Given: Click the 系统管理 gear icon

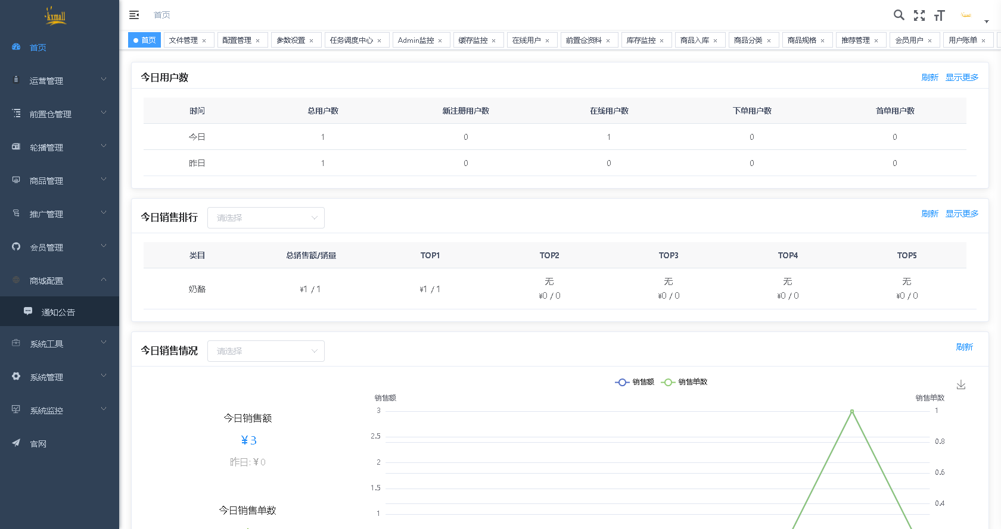Looking at the screenshot, I should [16, 376].
